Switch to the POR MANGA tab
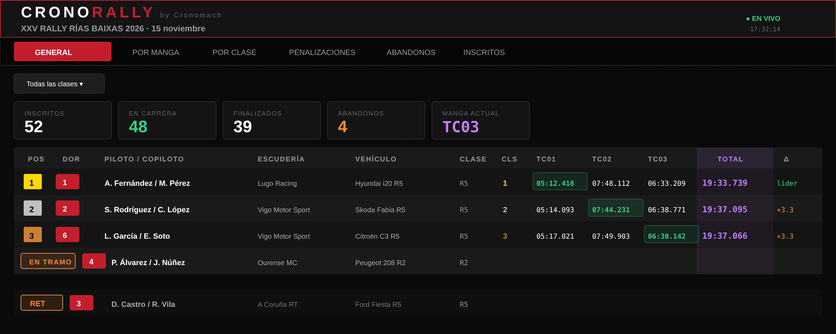 click(156, 52)
